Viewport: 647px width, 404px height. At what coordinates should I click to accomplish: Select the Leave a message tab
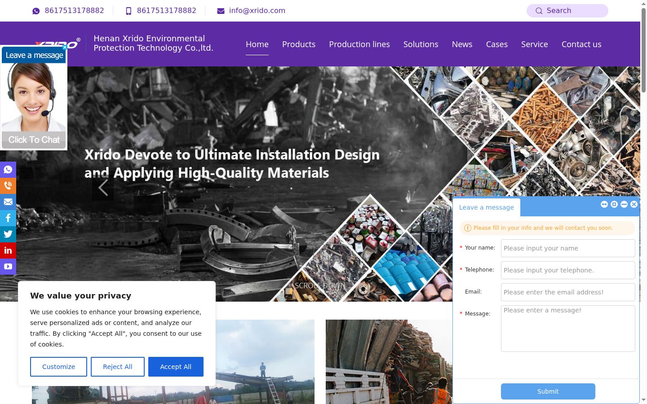pos(487,207)
